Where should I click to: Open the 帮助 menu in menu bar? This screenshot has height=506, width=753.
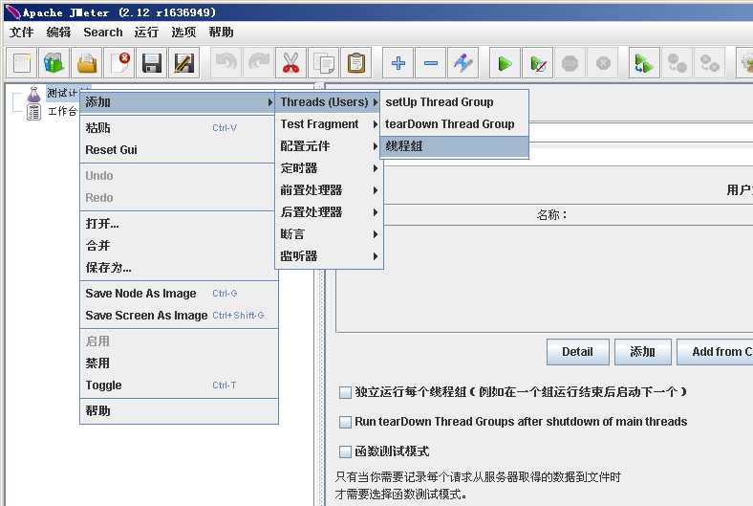pyautogui.click(x=221, y=33)
